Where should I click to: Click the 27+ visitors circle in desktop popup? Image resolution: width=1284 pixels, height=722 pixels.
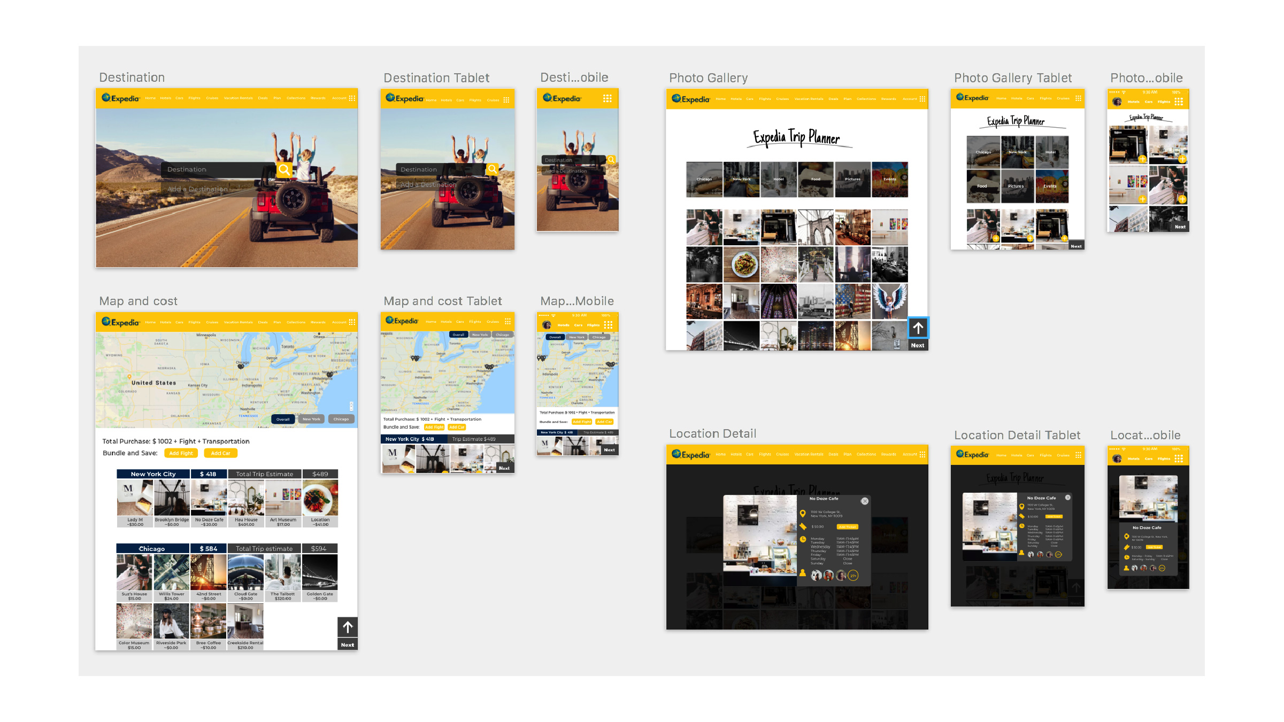(854, 575)
